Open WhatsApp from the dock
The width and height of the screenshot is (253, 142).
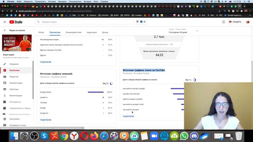[x=184, y=136]
